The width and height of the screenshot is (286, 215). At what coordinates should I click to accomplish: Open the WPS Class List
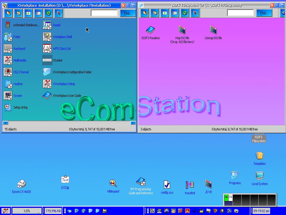tap(47, 49)
